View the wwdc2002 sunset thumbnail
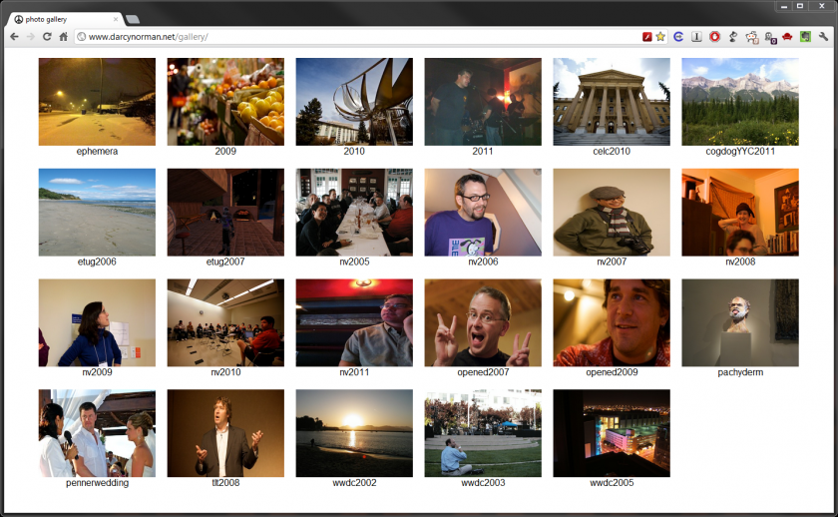838x517 pixels. tap(353, 433)
